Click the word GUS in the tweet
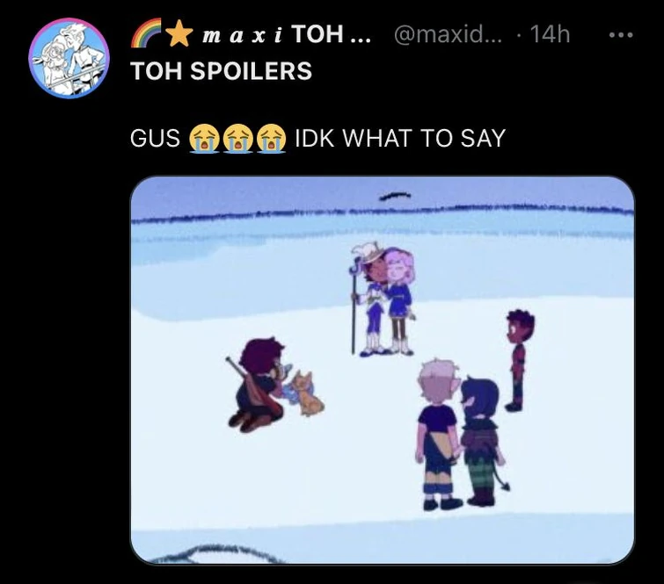664x584 pixels. [x=155, y=138]
